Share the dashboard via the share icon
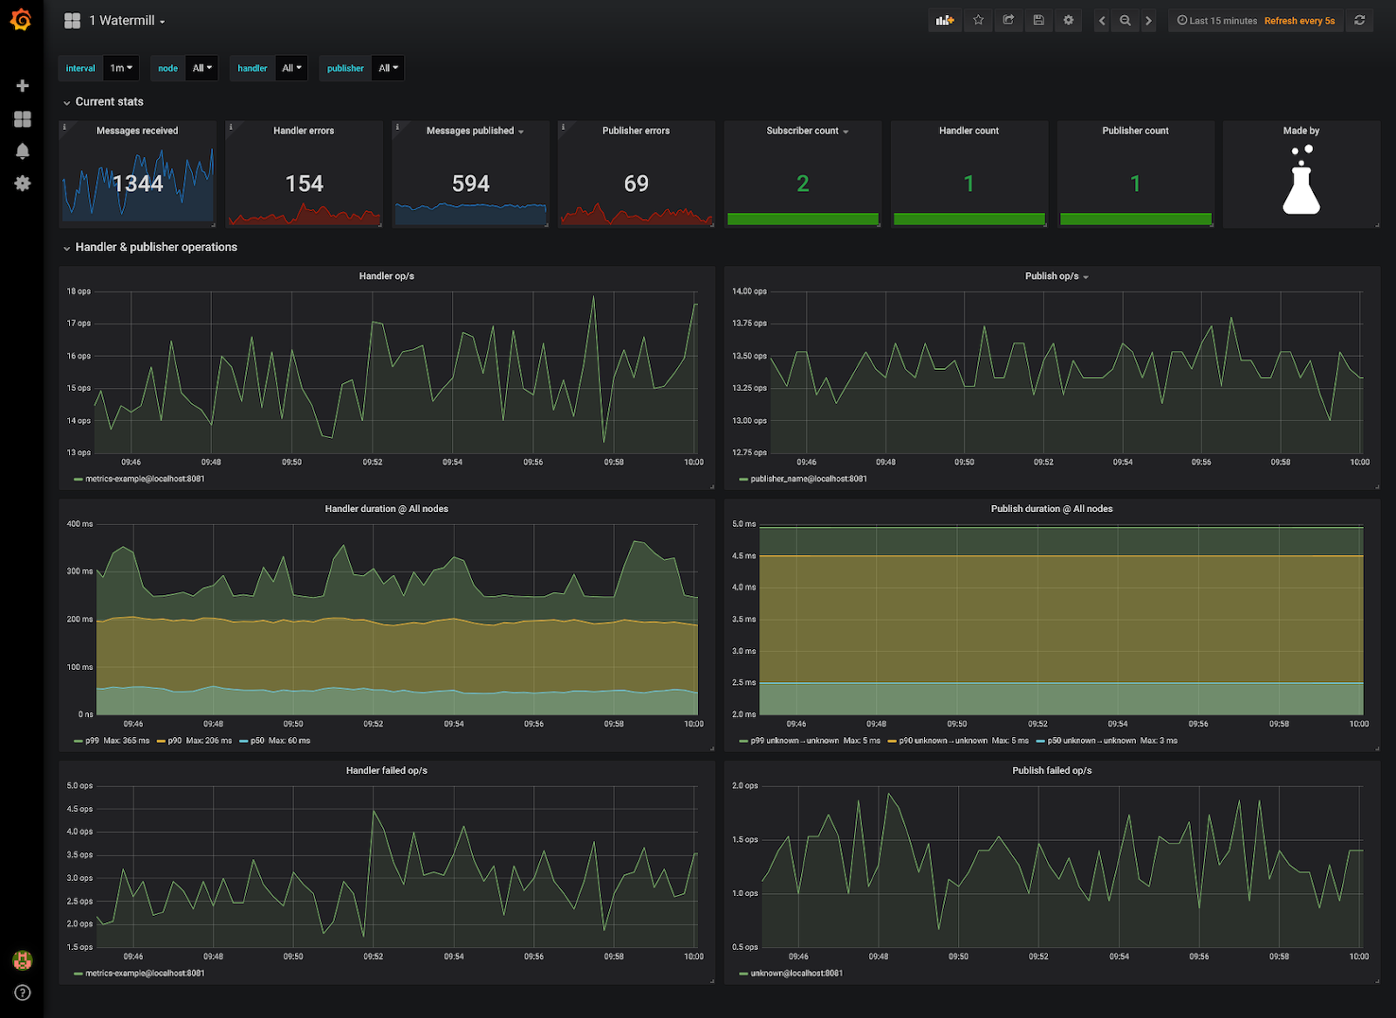This screenshot has width=1396, height=1018. pos(1009,19)
